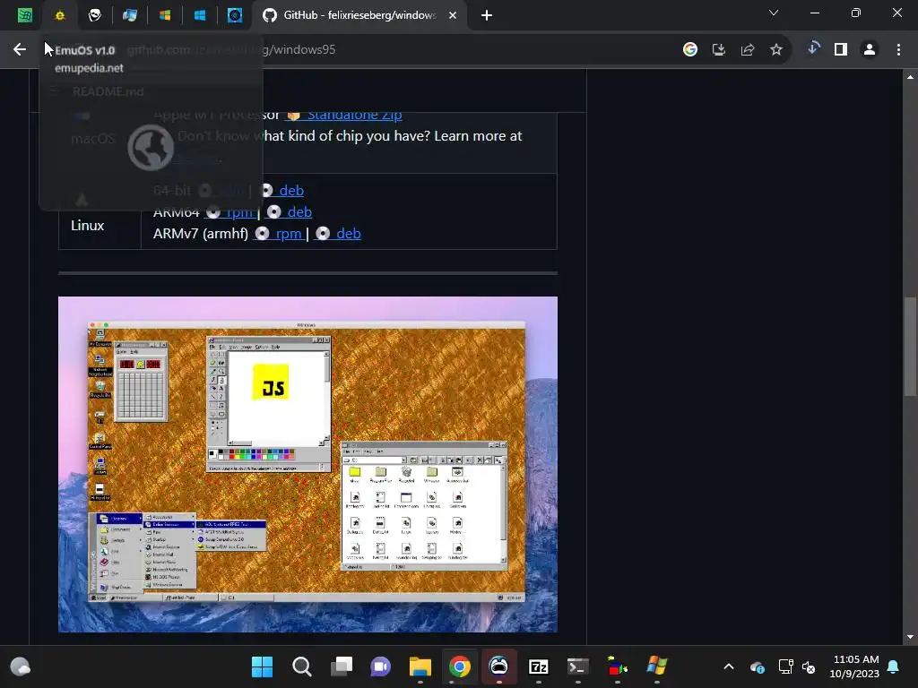Click the muted speaker volume icon
918x688 pixels.
click(809, 666)
